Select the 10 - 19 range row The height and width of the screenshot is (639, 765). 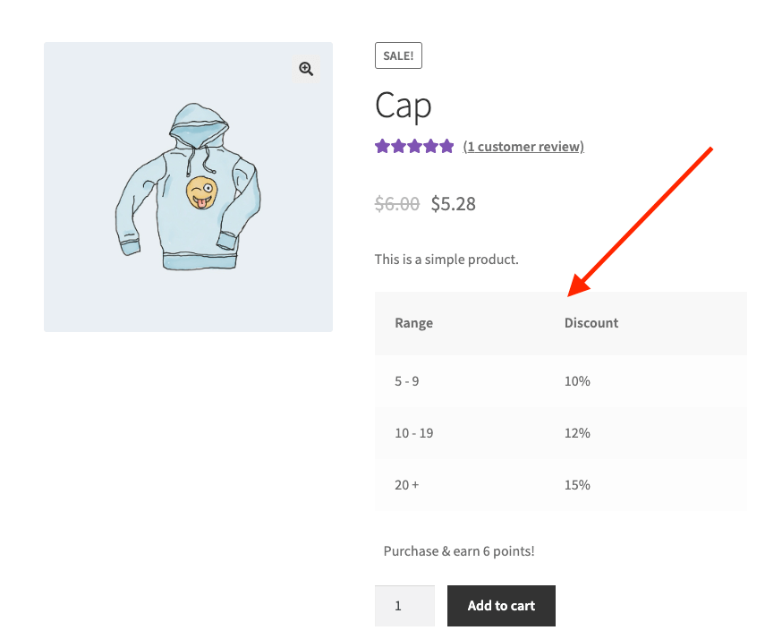click(x=414, y=433)
